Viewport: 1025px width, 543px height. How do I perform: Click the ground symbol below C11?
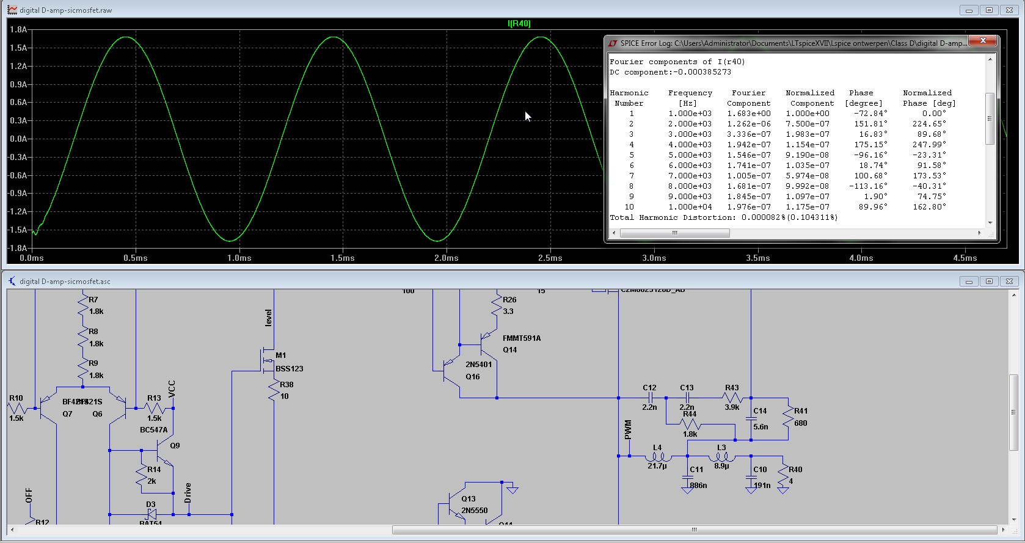coord(687,490)
